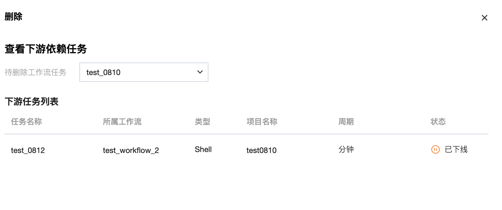The width and height of the screenshot is (502, 210).
Task: Click the 分钟 period cell
Action: click(346, 149)
